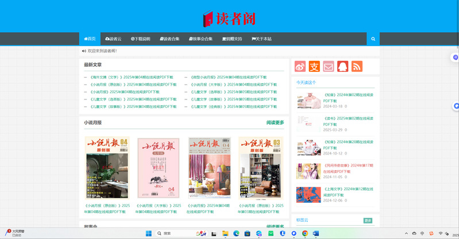Open the 捐赠支持 menu item
The image size is (459, 239).
(x=232, y=38)
